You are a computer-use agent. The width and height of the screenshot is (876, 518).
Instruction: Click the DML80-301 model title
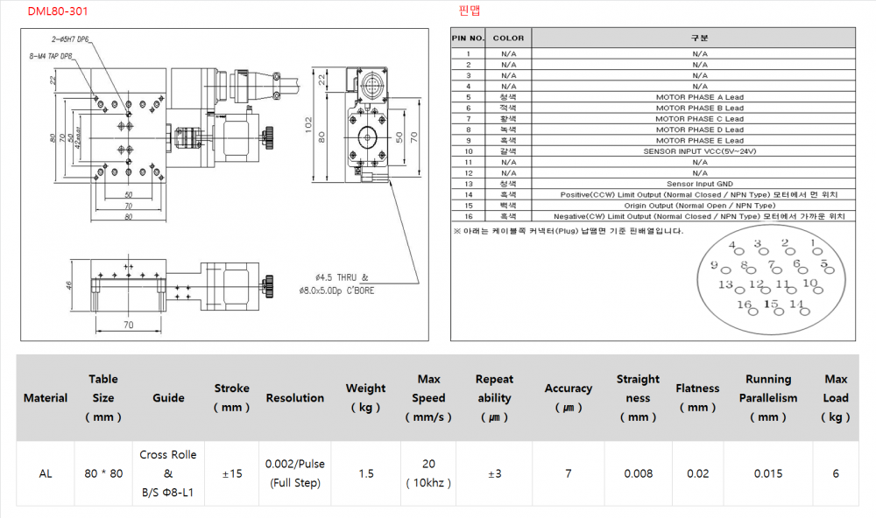tap(57, 11)
